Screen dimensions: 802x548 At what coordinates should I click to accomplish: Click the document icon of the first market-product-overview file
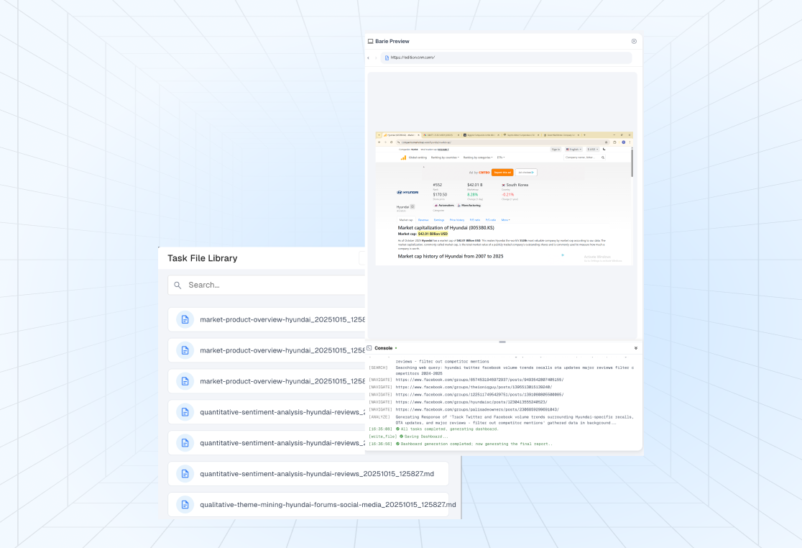[x=185, y=320]
